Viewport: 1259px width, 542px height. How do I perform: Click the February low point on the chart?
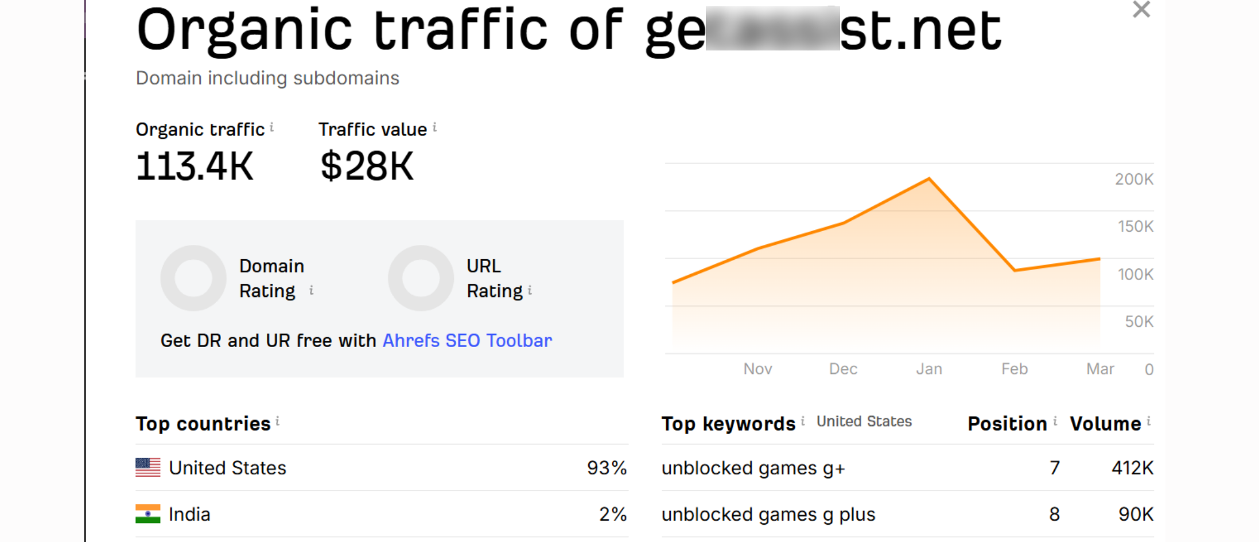click(1015, 270)
